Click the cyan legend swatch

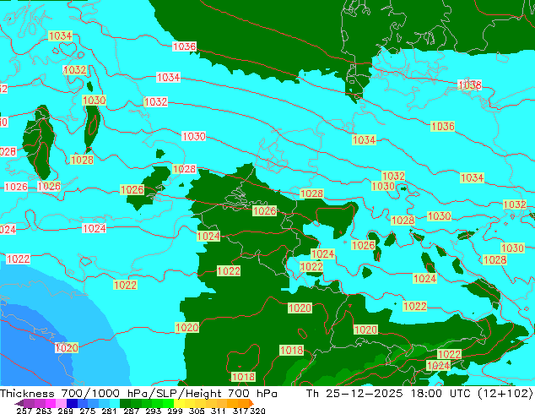tap(115, 403)
